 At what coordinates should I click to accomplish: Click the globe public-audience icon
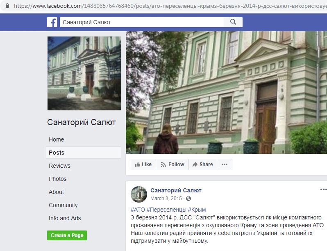(x=188, y=199)
